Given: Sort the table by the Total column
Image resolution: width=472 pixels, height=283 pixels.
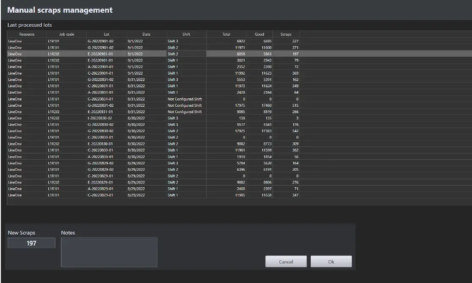Looking at the screenshot, I should pos(226,34).
